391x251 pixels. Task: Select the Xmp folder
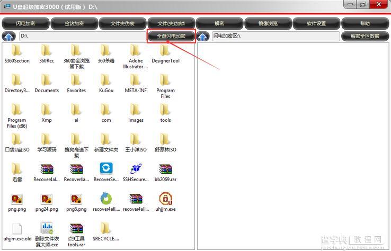(x=47, y=113)
